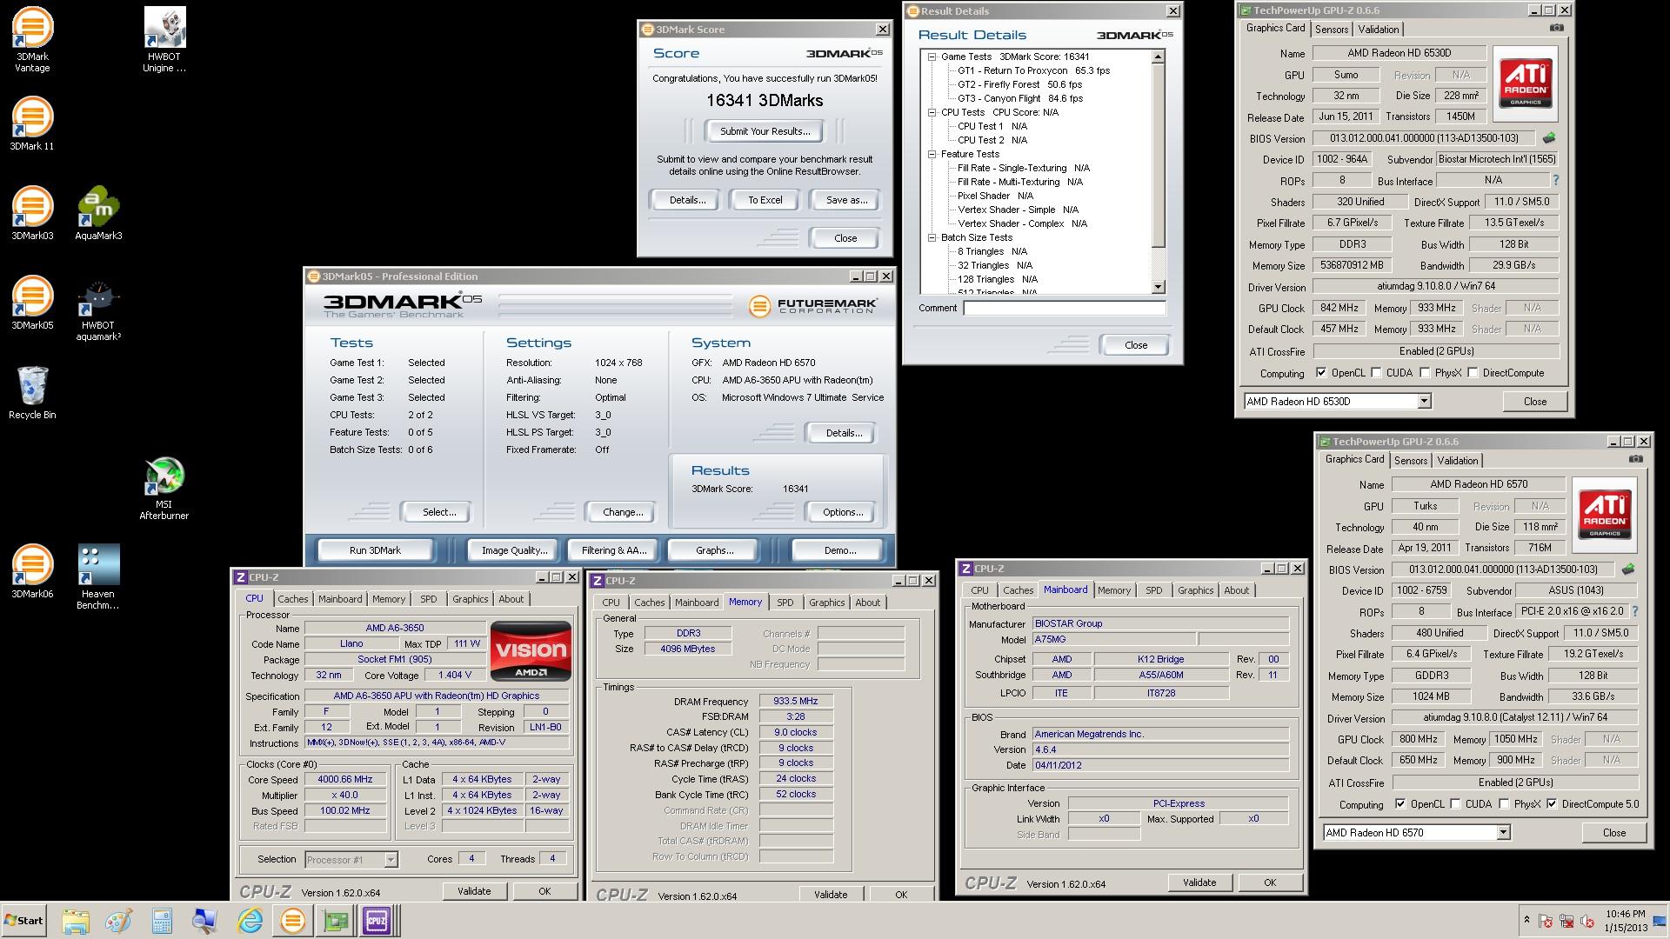The image size is (1670, 939).
Task: Launch the Heaven Benchmark desktop icon
Action: pos(98,577)
